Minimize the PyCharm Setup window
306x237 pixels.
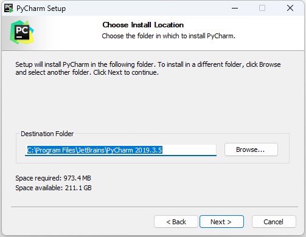(x=235, y=9)
